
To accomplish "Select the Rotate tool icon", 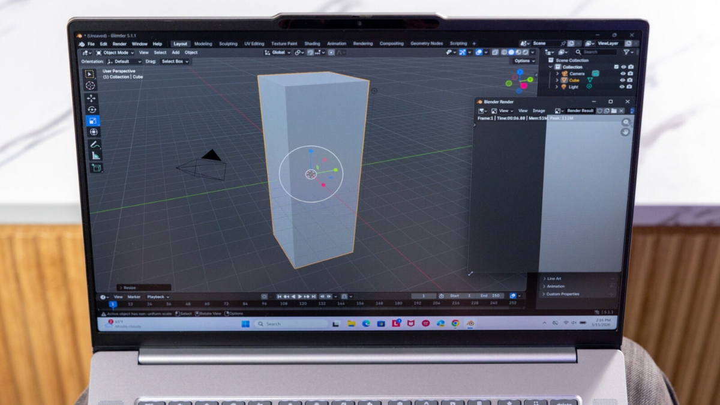I will (92, 110).
